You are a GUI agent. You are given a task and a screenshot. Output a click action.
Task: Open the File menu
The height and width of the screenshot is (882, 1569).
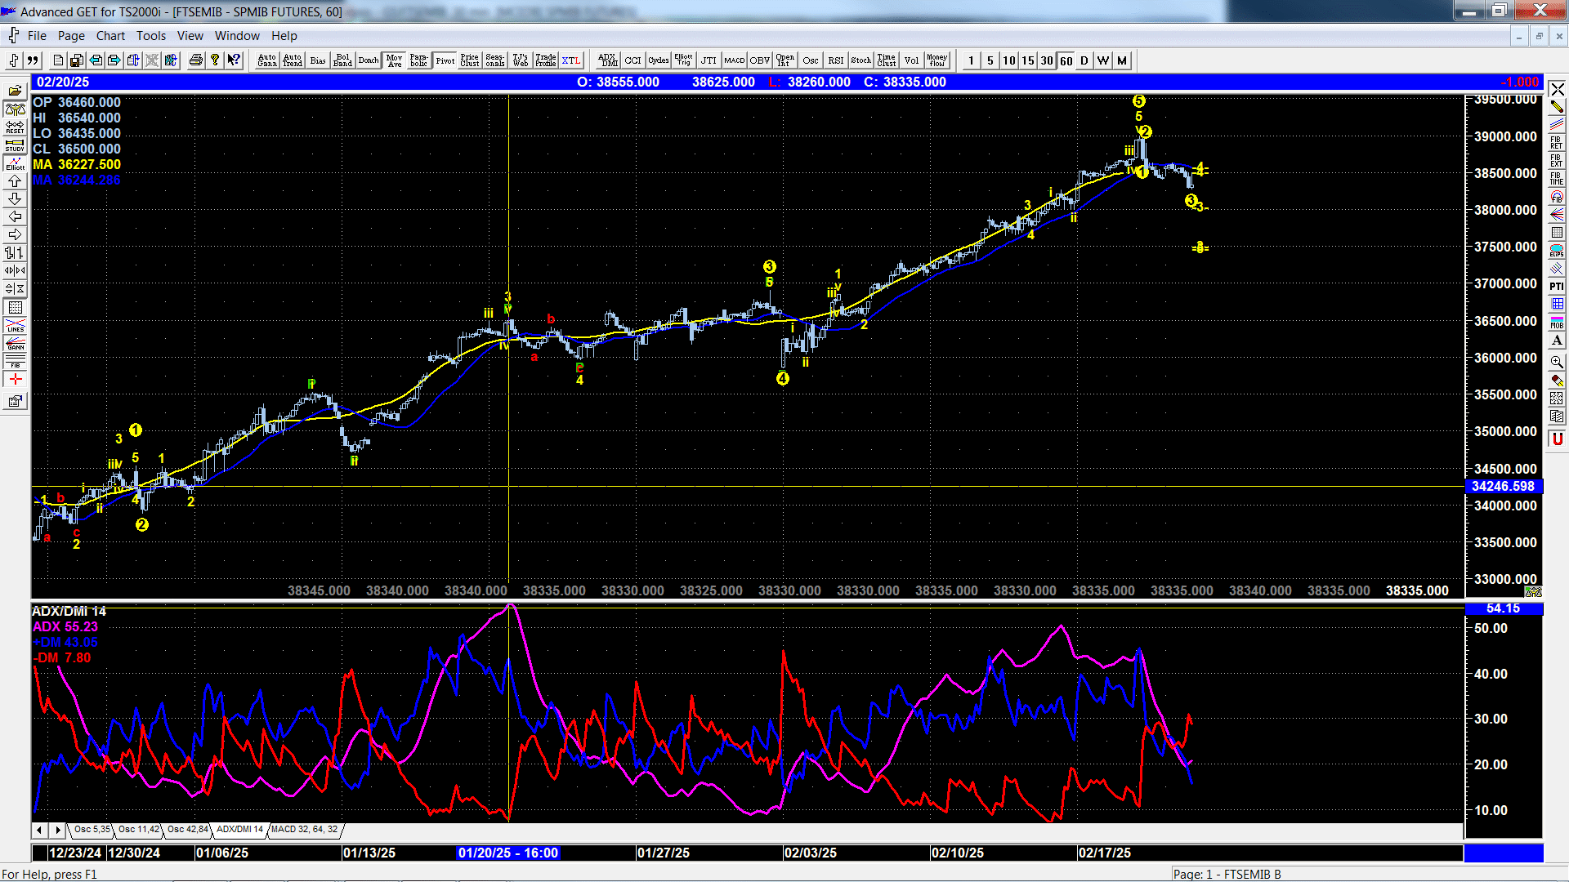tap(37, 36)
